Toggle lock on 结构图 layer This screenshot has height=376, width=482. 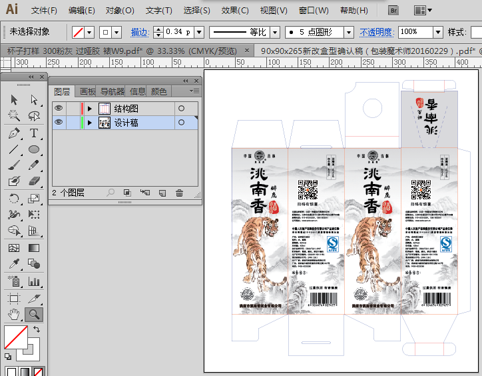(x=73, y=108)
